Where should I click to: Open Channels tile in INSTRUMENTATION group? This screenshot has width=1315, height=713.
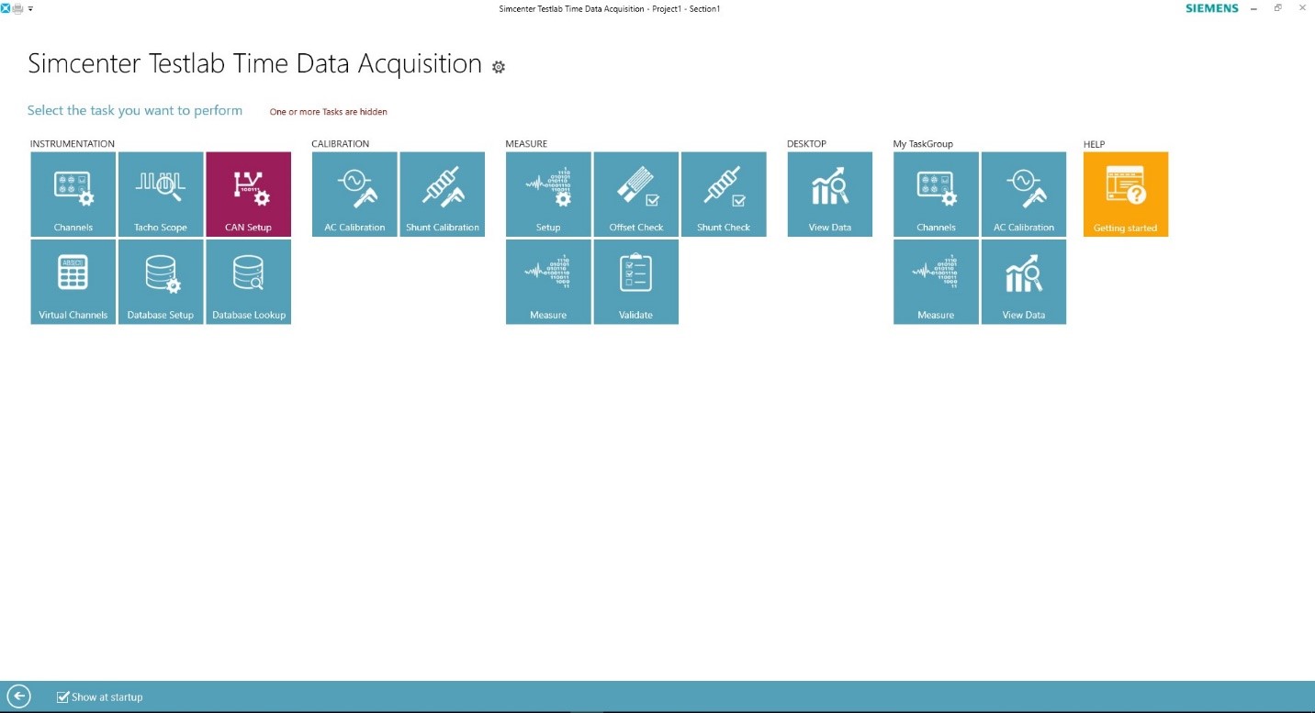point(73,195)
